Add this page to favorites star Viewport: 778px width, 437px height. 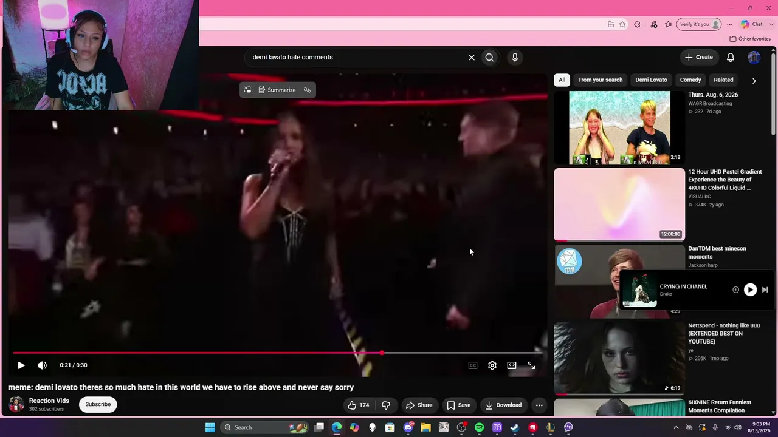pyautogui.click(x=622, y=24)
